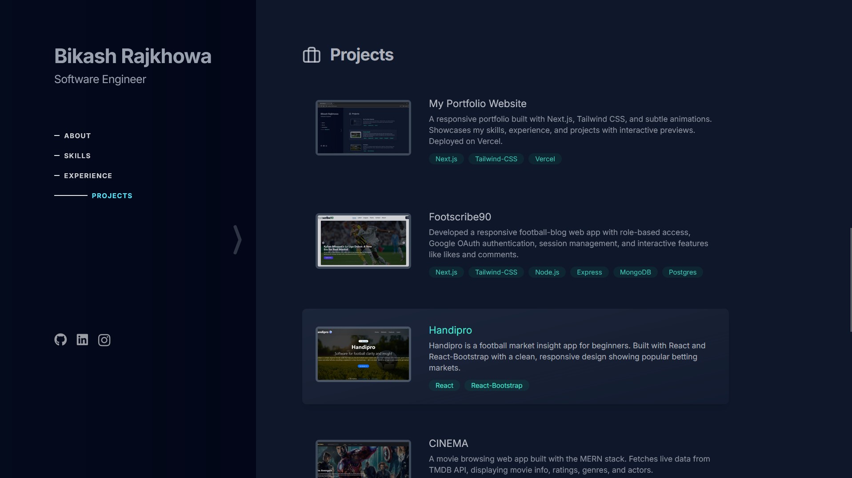Click the Next.js tag under Footscribe90

coord(446,272)
